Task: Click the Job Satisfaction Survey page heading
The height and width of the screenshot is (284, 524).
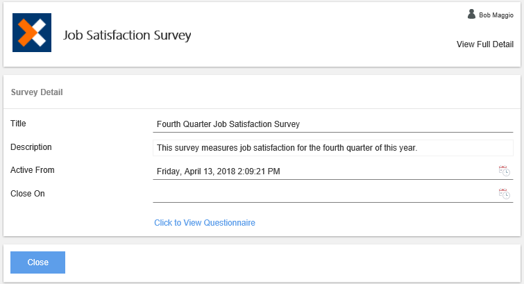Action: [127, 35]
